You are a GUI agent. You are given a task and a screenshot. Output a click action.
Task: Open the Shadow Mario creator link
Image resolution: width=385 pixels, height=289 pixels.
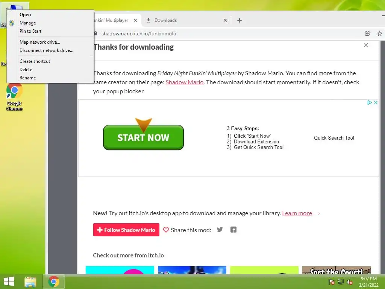tap(184, 82)
